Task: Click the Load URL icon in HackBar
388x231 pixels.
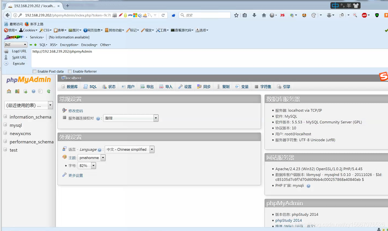Action: pyautogui.click(x=6, y=51)
